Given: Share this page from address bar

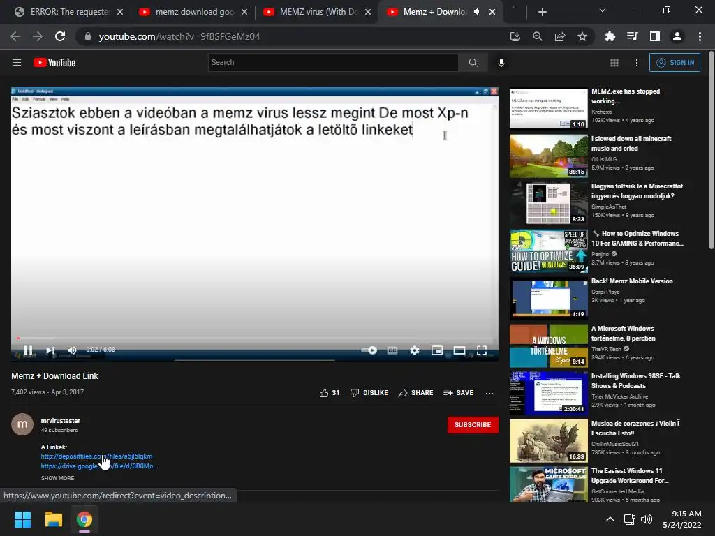Looking at the screenshot, I should click(x=559, y=36).
